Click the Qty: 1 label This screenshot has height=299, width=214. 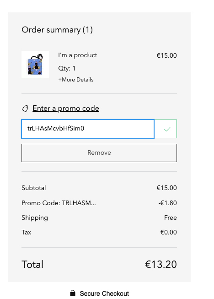[67, 68]
